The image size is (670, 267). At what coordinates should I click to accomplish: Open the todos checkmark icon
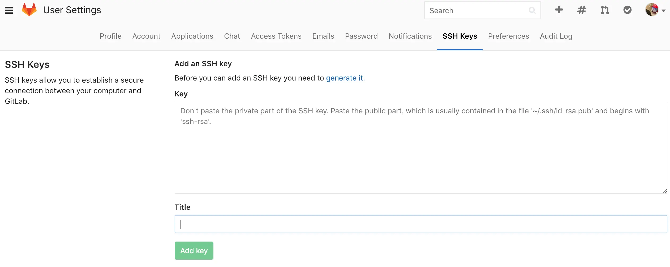[x=628, y=10]
